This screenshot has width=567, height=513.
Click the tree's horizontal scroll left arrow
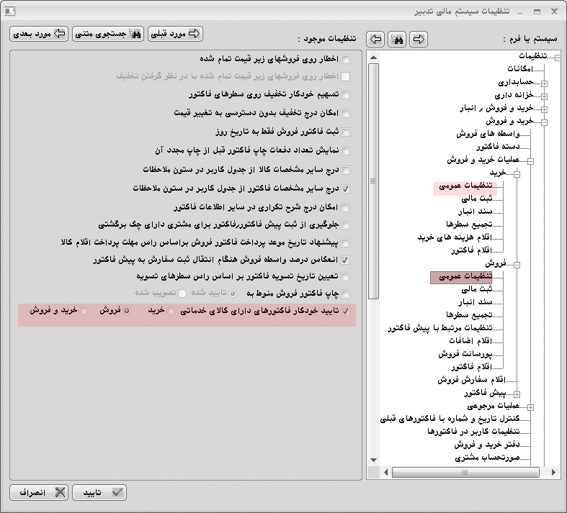[x=387, y=472]
